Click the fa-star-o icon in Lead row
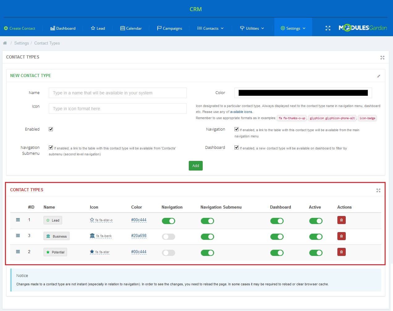Screen dimensions: 393x311 pos(92,220)
